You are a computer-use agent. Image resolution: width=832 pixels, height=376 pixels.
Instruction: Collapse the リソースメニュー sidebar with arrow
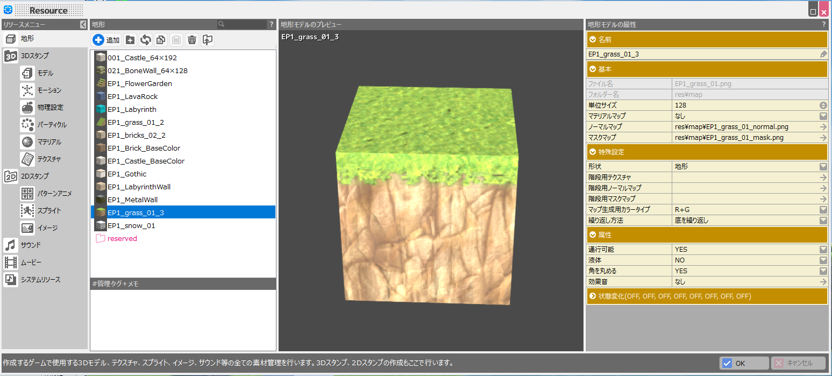(83, 24)
